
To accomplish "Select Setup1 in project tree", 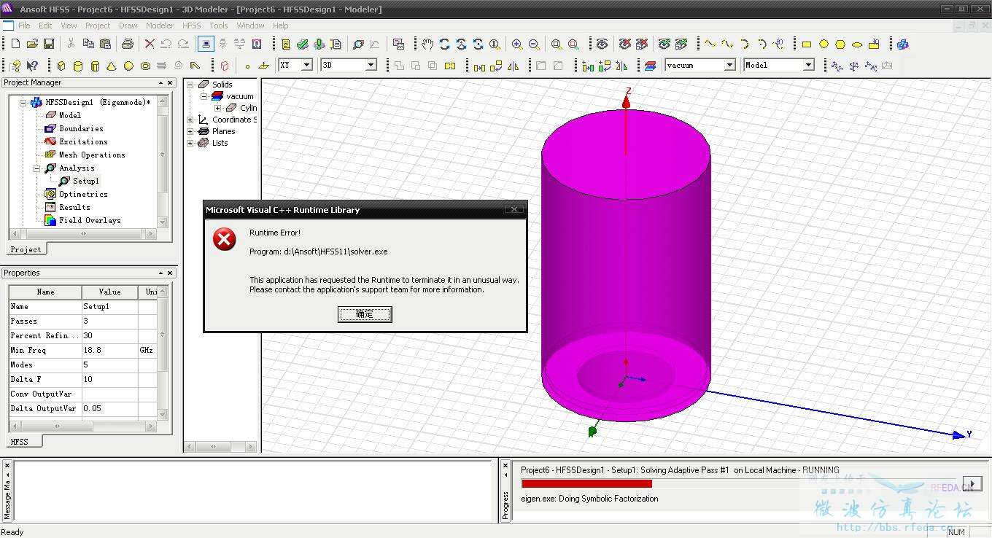I will (86, 181).
